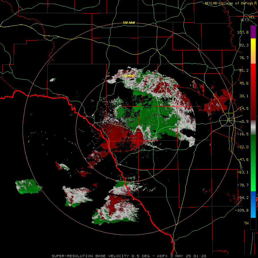This screenshot has width=258, height=258.
Task: Click the "VEL" legend heading
Action: 252,17
